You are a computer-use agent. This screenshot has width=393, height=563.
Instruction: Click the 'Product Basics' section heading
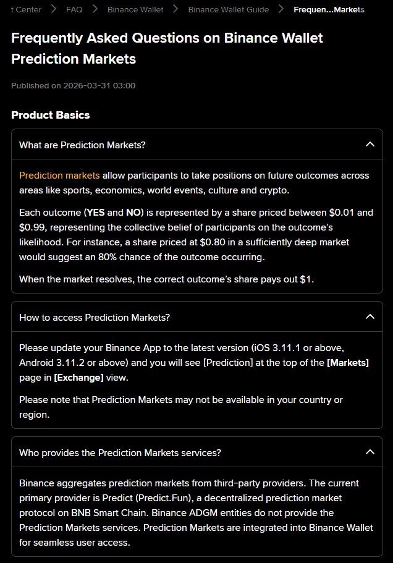click(50, 115)
